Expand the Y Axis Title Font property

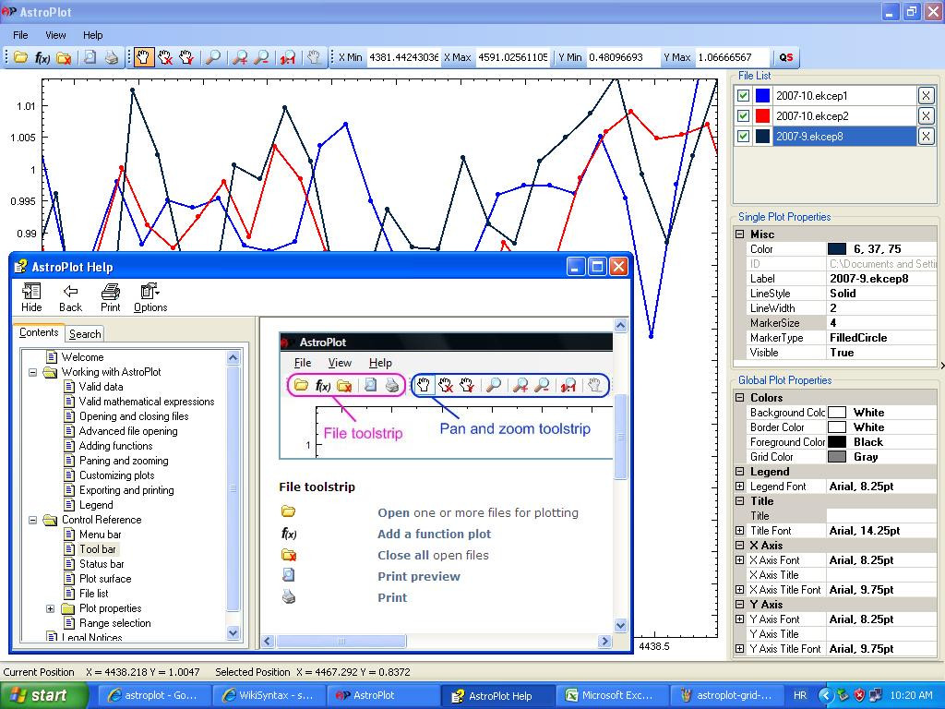click(x=740, y=649)
